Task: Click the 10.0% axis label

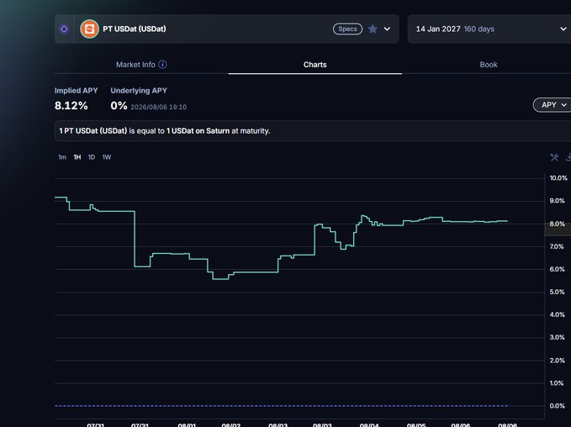Action: pyautogui.click(x=558, y=178)
